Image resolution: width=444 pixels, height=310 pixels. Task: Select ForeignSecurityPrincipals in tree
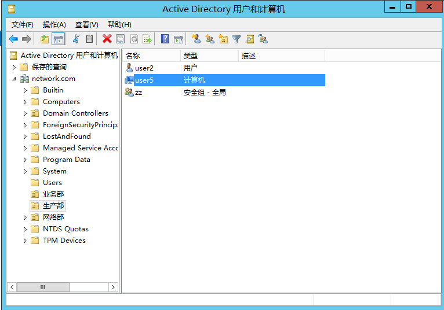pos(81,124)
